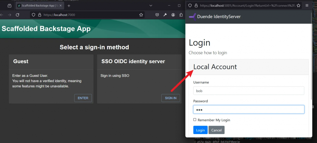Click the Firefox View icon beside the tabs
317x143 pixels.
click(10, 6)
